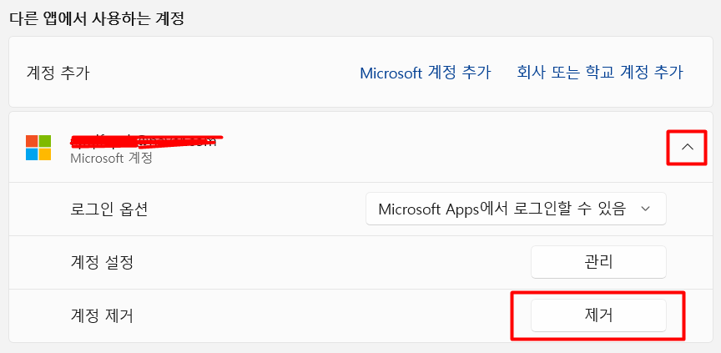The width and height of the screenshot is (721, 353).
Task: Click the Microsoft logo icon
Action: coord(38,148)
